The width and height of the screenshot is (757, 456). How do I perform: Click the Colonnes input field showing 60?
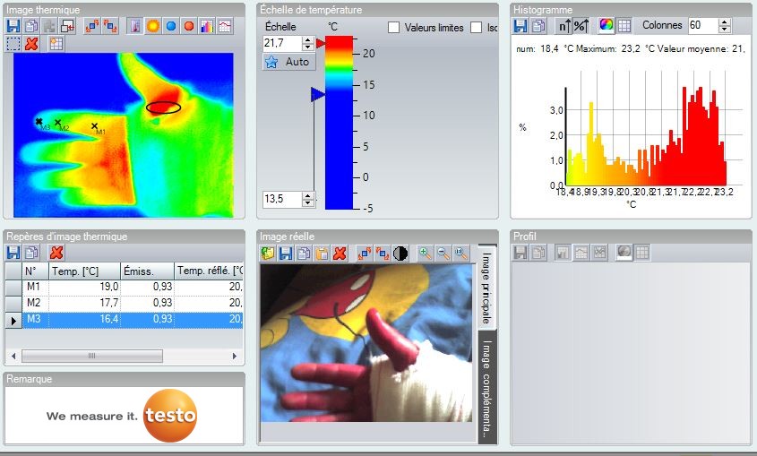[703, 26]
